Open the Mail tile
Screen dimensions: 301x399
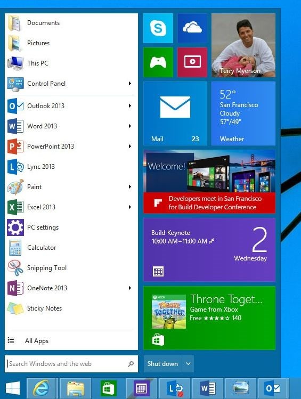(x=175, y=113)
